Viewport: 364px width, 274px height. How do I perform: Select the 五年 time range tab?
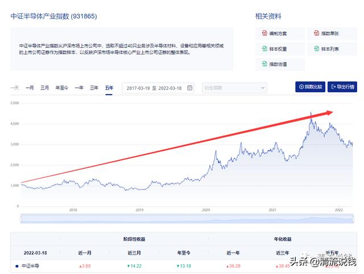pyautogui.click(x=109, y=88)
